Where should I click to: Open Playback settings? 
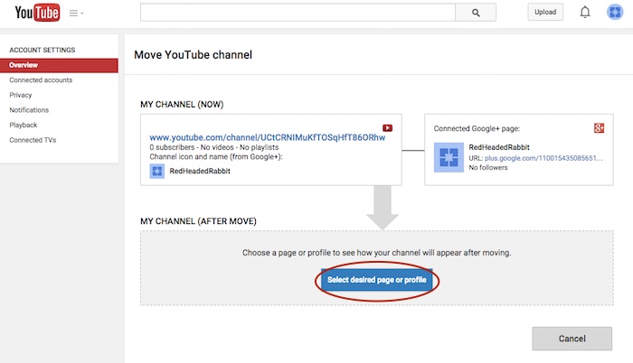point(24,125)
